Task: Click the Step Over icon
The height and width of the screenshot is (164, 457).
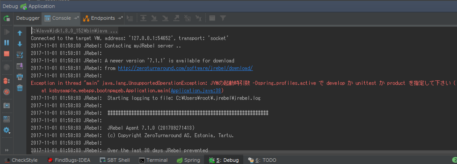Action: 143,18
